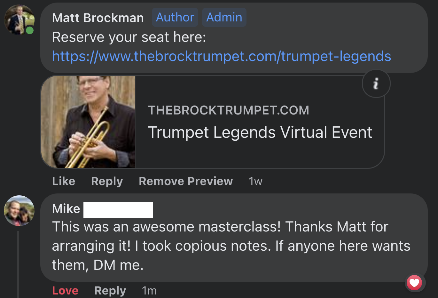438x298 pixels.
Task: Click the green online status dot
Action: pos(30,30)
